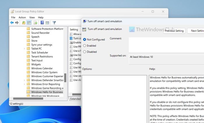Screen dimensions: 204x123
Task: Expand the Windows Error Reporting node
Action: click(24, 84)
